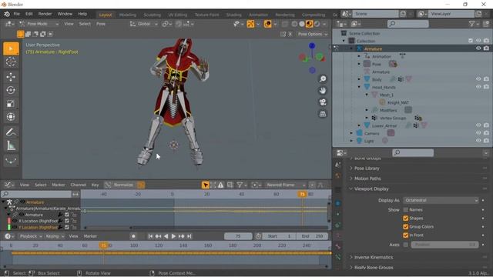Pick the Rotate tool
Viewport: 493px width, 277px height.
(x=11, y=90)
